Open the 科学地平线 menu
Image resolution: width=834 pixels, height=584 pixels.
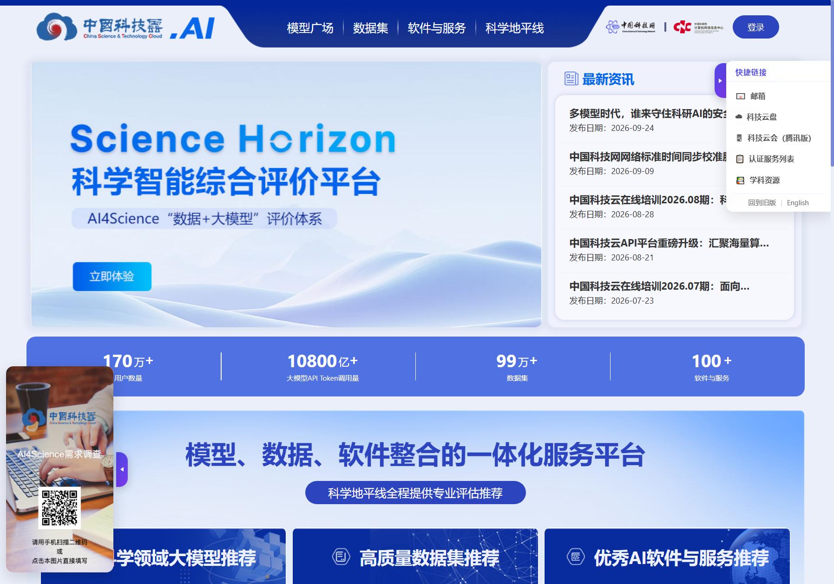514,28
